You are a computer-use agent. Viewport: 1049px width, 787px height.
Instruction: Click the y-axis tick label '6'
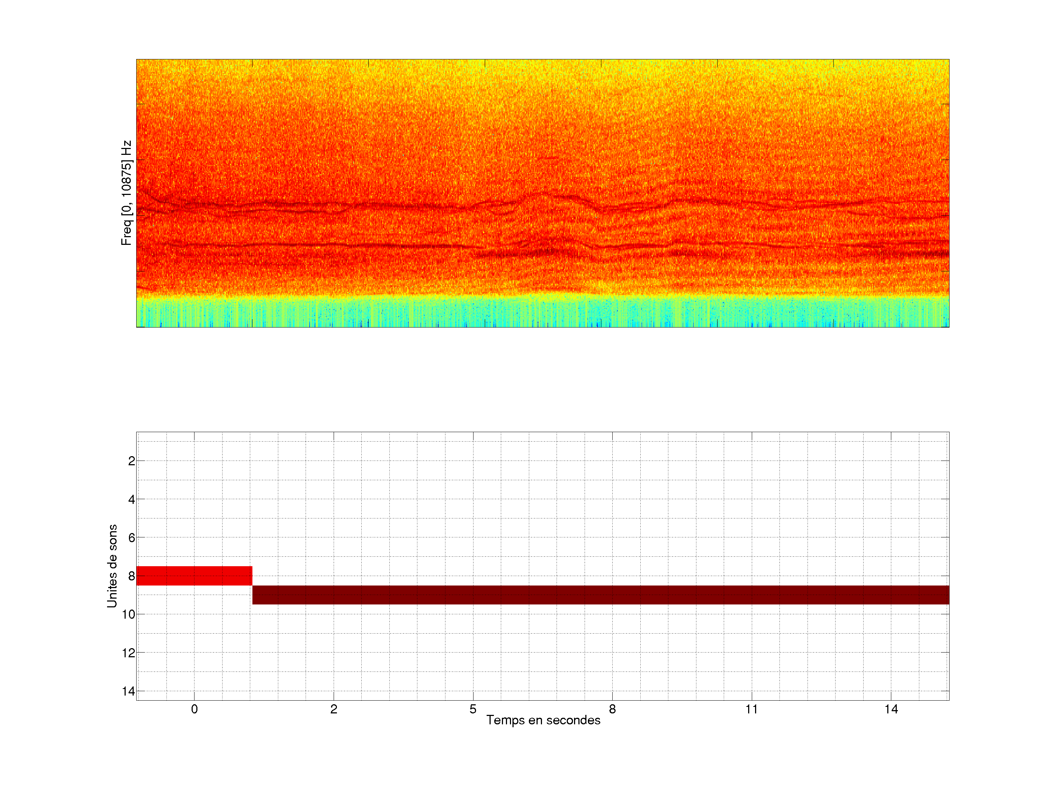point(131,538)
